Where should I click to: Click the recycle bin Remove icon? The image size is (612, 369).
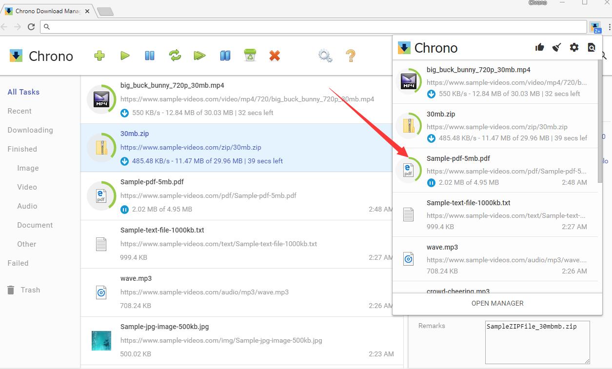(250, 55)
